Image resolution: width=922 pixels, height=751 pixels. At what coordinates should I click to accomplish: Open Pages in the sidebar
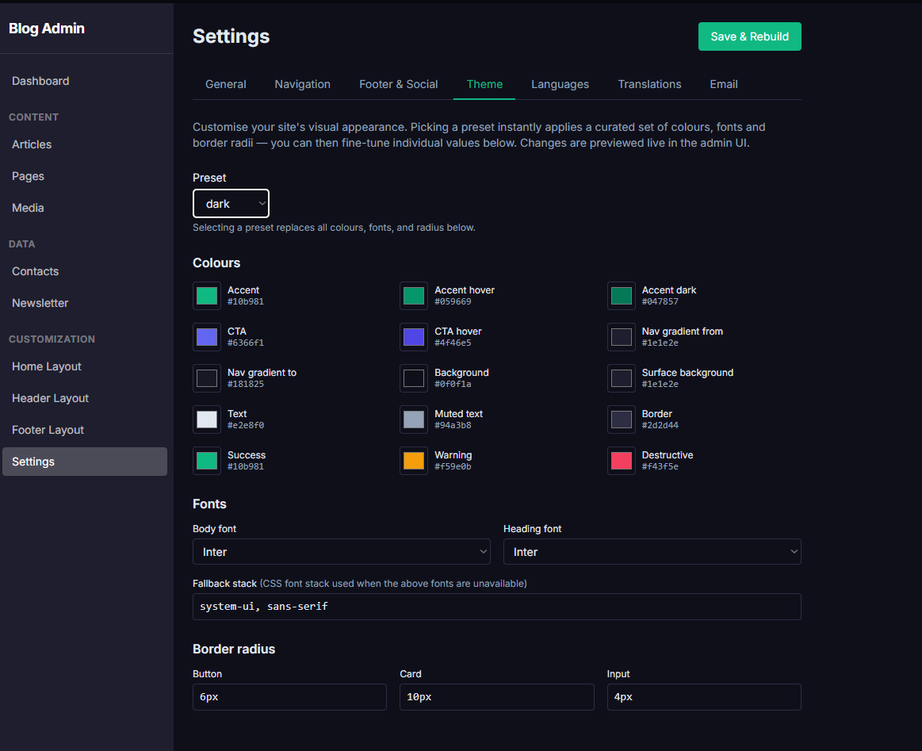[x=85, y=176]
